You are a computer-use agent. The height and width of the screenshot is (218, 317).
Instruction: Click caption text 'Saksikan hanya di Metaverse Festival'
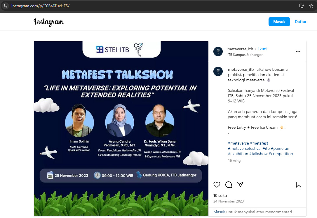[261, 90]
